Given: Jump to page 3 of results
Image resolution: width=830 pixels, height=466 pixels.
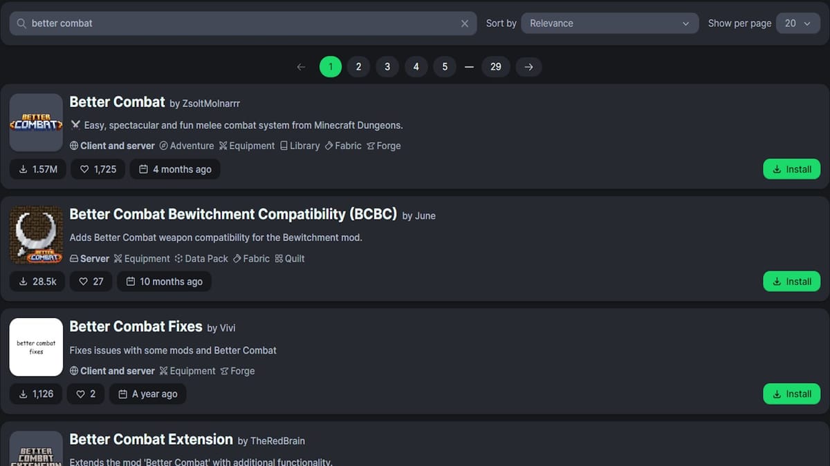Looking at the screenshot, I should pos(387,67).
